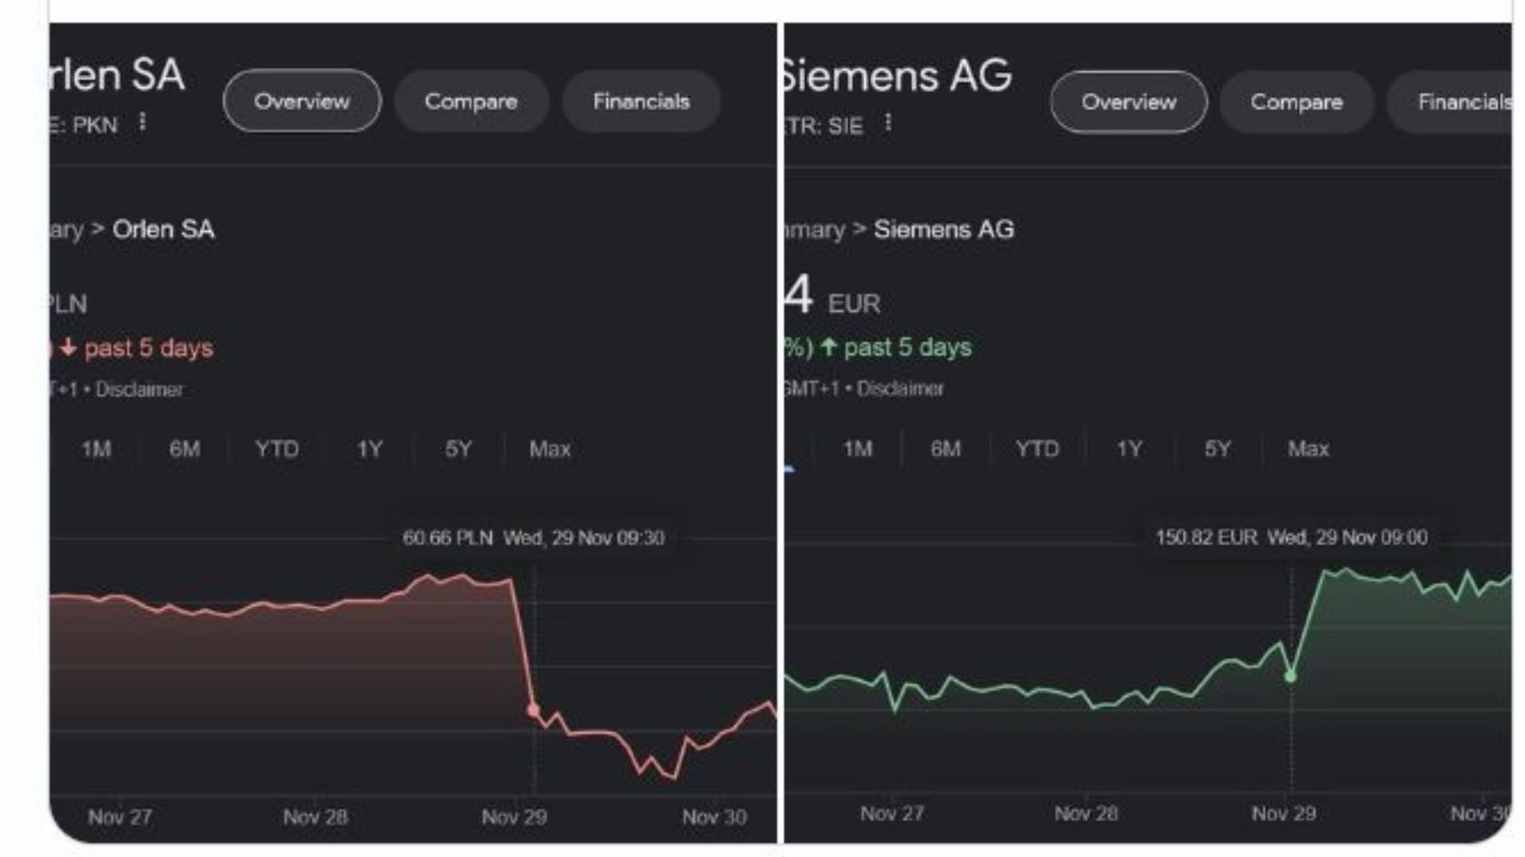
Task: Select Overview tab for Siemens AG
Action: (1129, 102)
